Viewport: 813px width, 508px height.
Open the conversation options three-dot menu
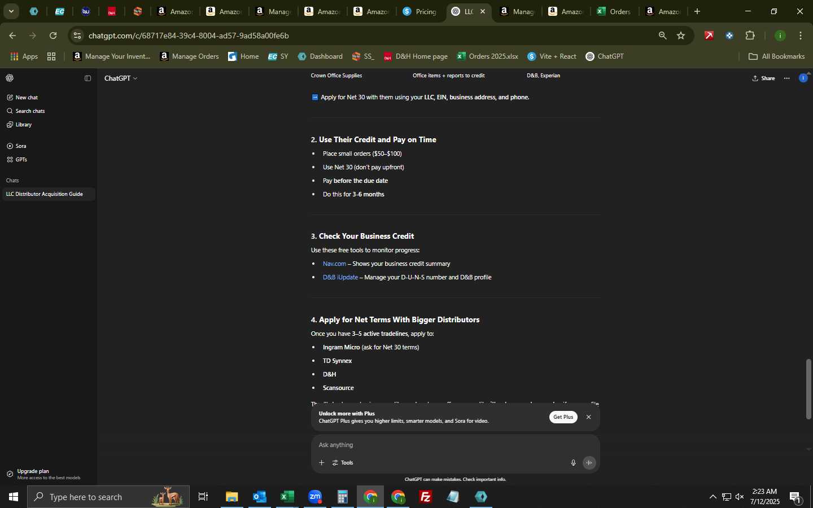click(x=786, y=78)
